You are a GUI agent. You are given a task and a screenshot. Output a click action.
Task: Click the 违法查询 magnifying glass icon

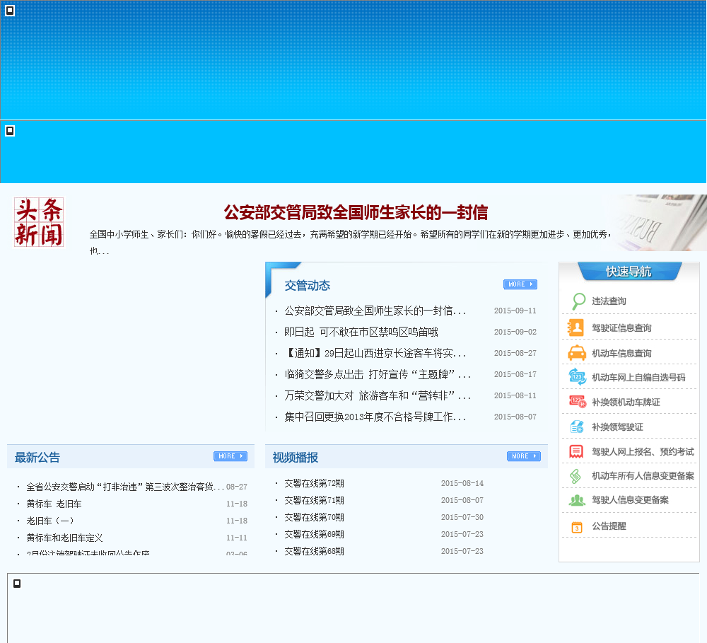578,301
